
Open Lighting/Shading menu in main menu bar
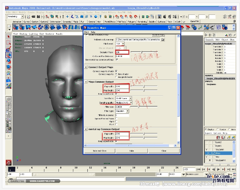(x=64, y=12)
